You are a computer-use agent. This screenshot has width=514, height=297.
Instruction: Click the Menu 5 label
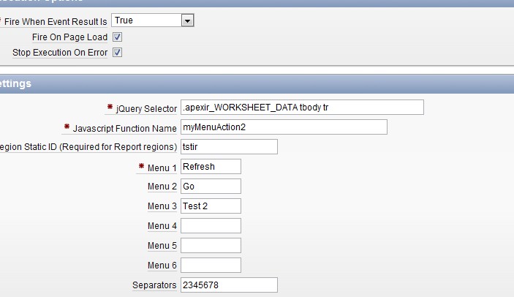pos(162,246)
